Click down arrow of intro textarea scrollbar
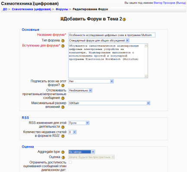Screen dimensions: 187x172 pos(146,76)
